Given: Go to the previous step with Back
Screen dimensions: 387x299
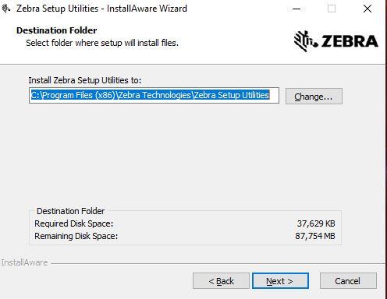Looking at the screenshot, I should 221,281.
